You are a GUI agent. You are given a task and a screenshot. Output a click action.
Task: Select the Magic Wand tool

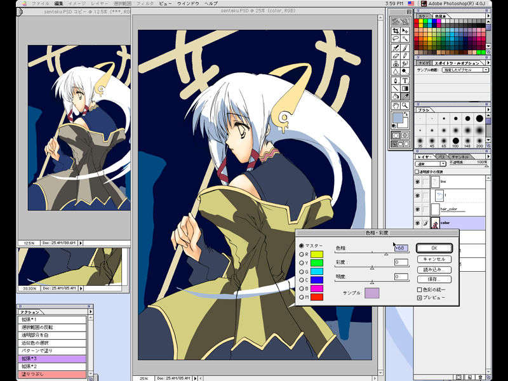[405, 39]
